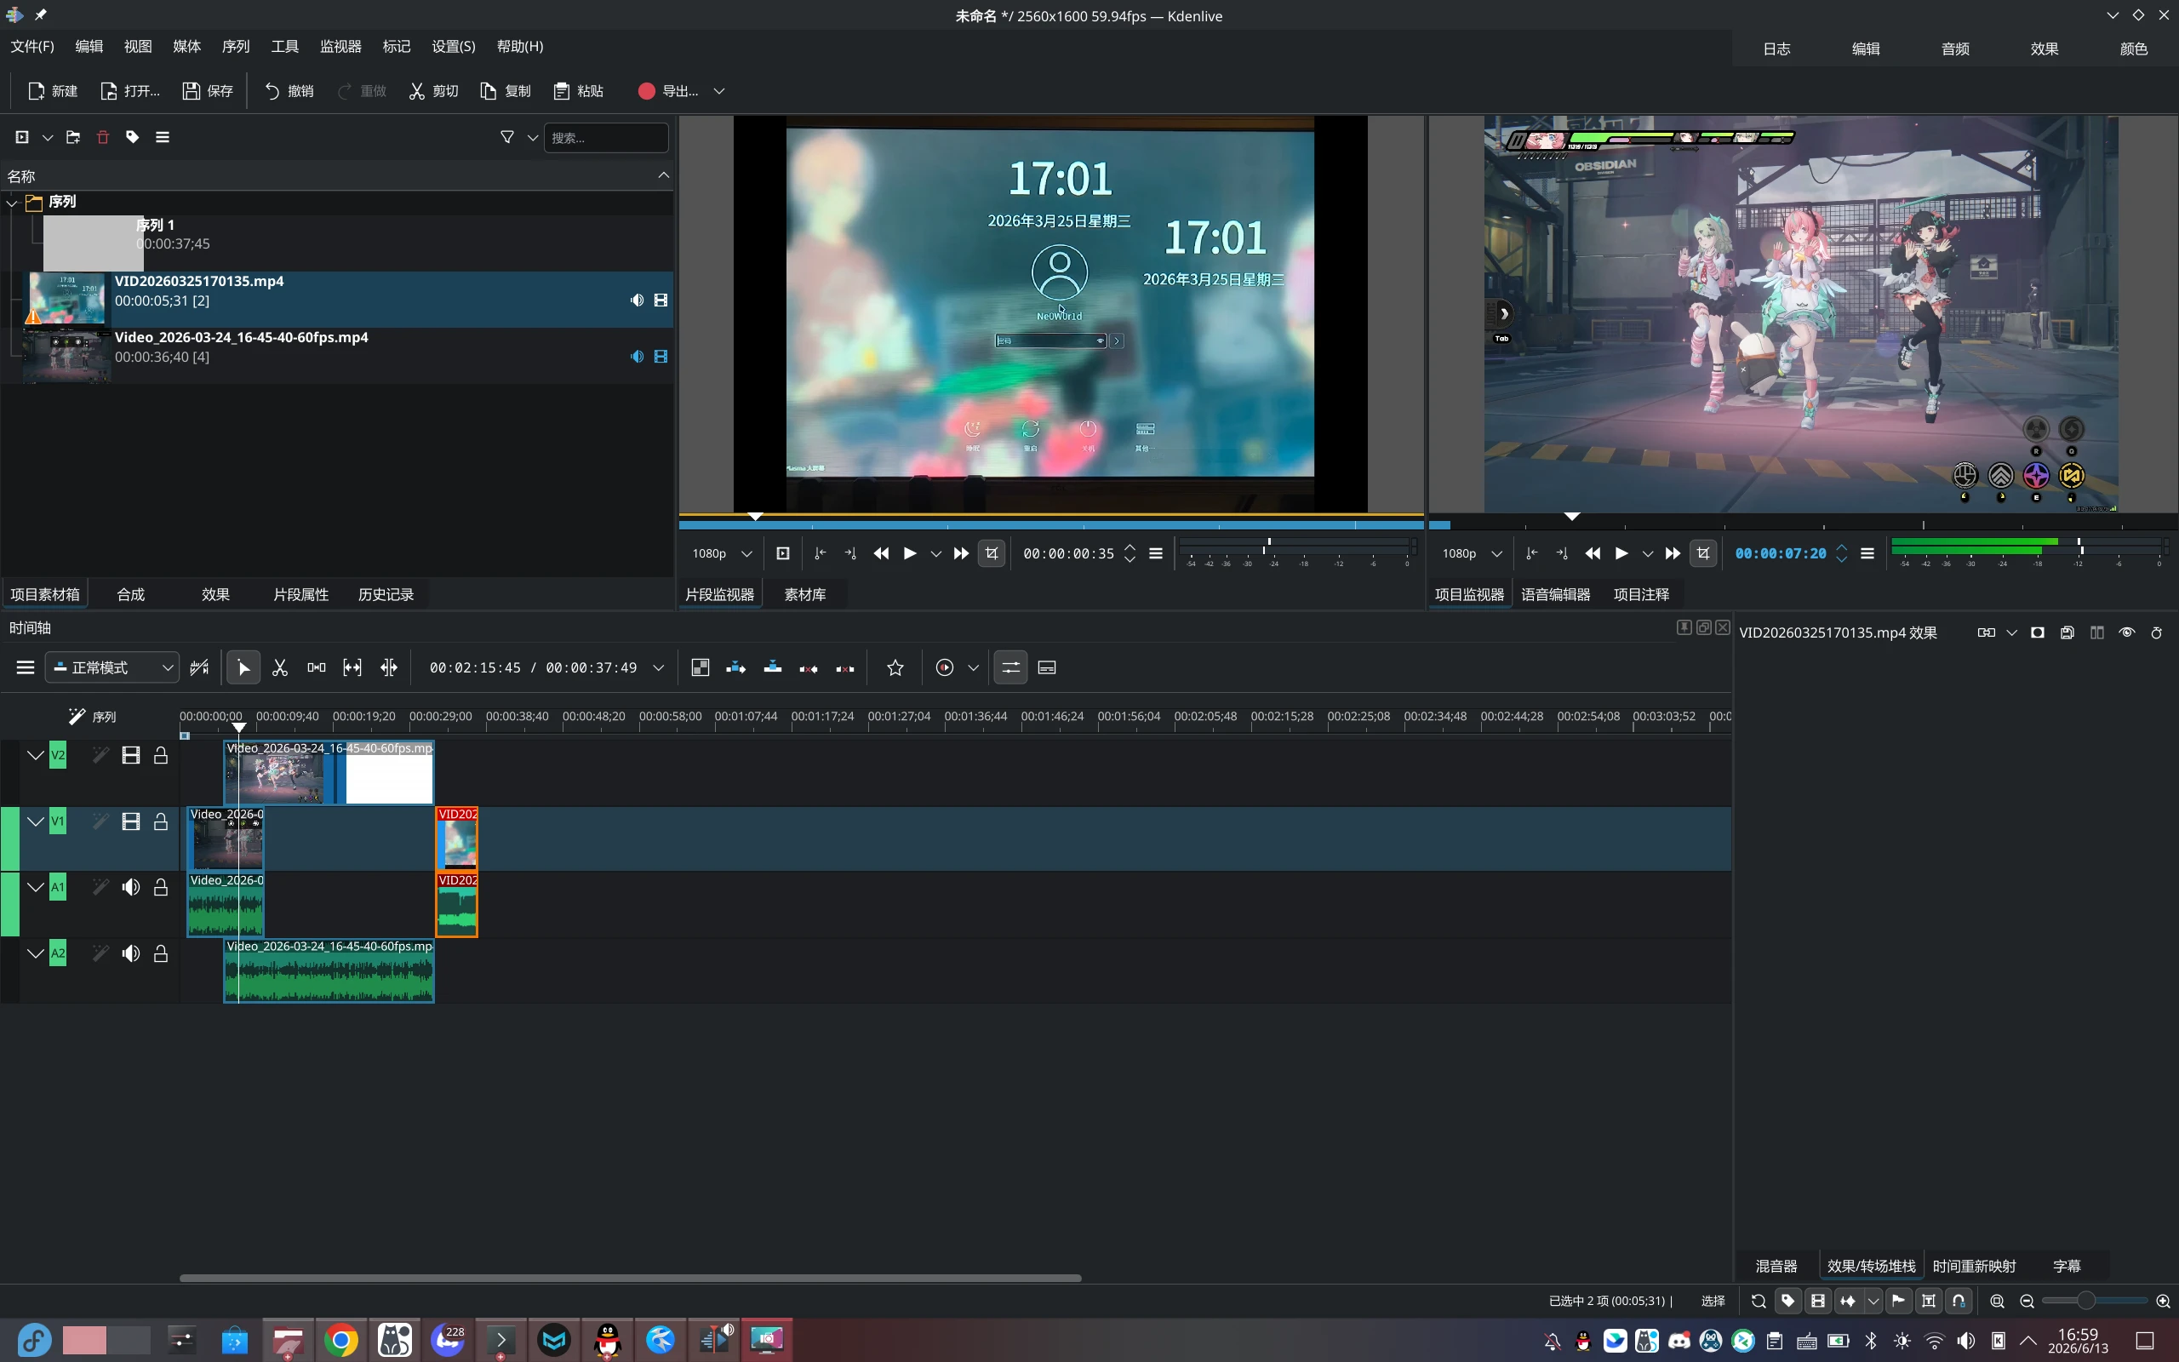This screenshot has height=1362, width=2179.
Task: Click the 保存 save button
Action: 208,91
